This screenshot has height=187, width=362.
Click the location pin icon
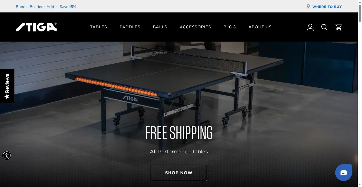pyautogui.click(x=308, y=7)
